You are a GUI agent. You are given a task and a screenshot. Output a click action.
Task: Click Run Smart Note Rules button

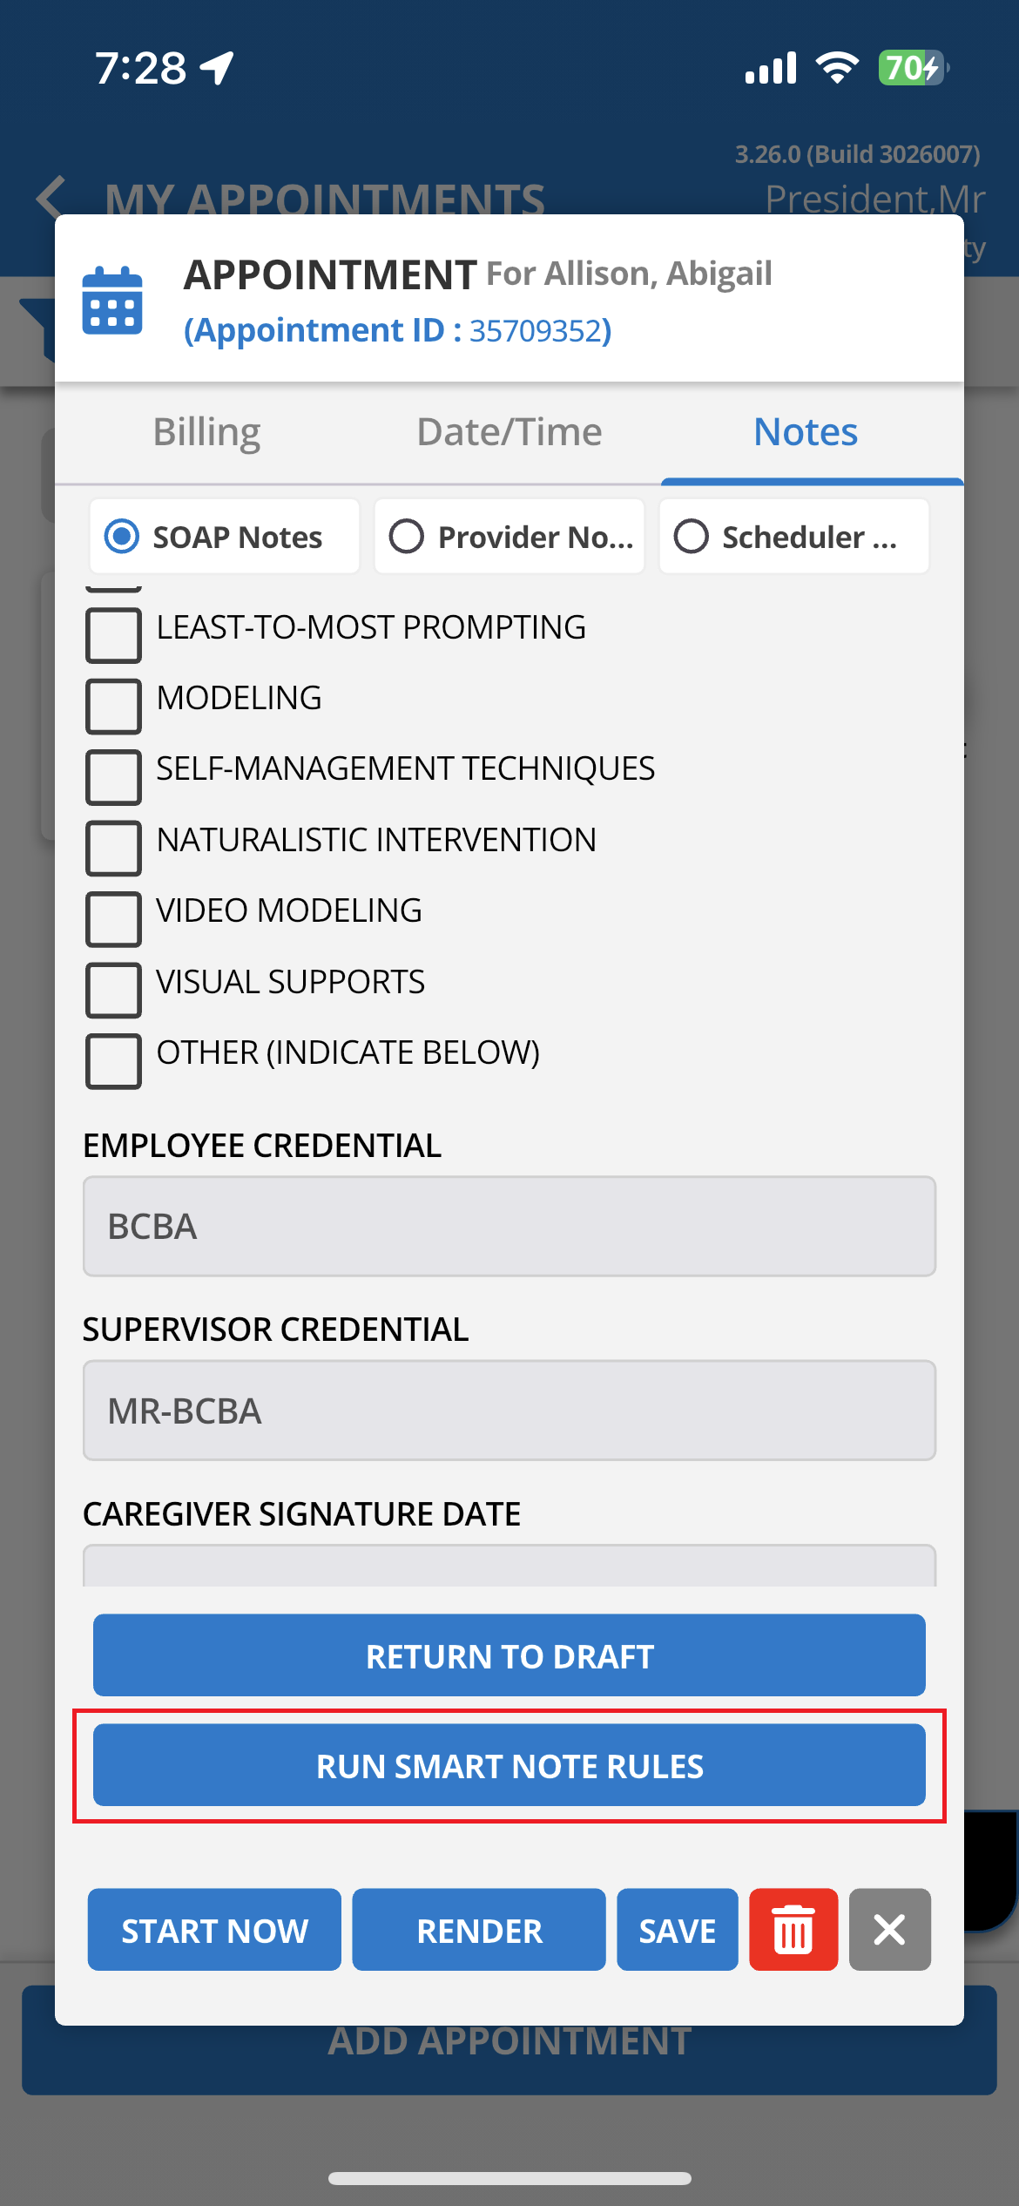[509, 1765]
